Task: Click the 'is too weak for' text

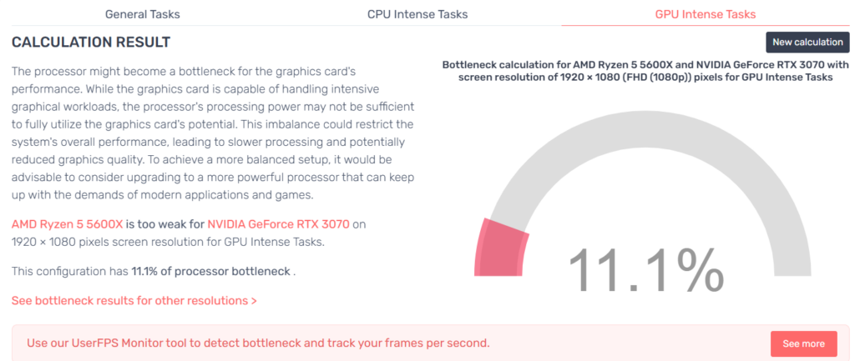Action: click(x=165, y=224)
